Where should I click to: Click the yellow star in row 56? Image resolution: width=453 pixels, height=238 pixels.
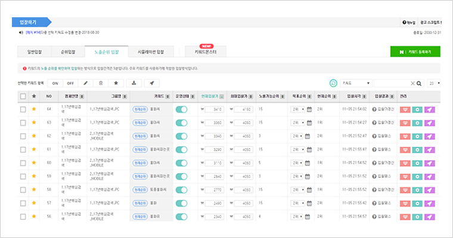(x=34, y=216)
